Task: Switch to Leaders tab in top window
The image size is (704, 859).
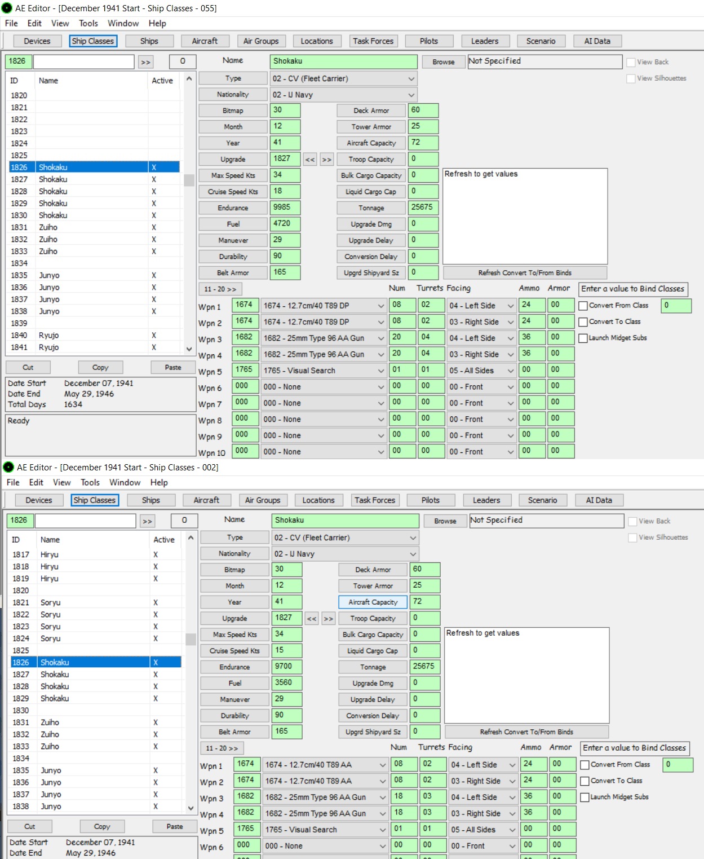Action: [x=485, y=41]
